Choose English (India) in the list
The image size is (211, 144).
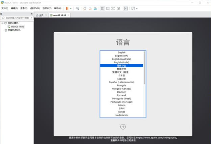121,62
